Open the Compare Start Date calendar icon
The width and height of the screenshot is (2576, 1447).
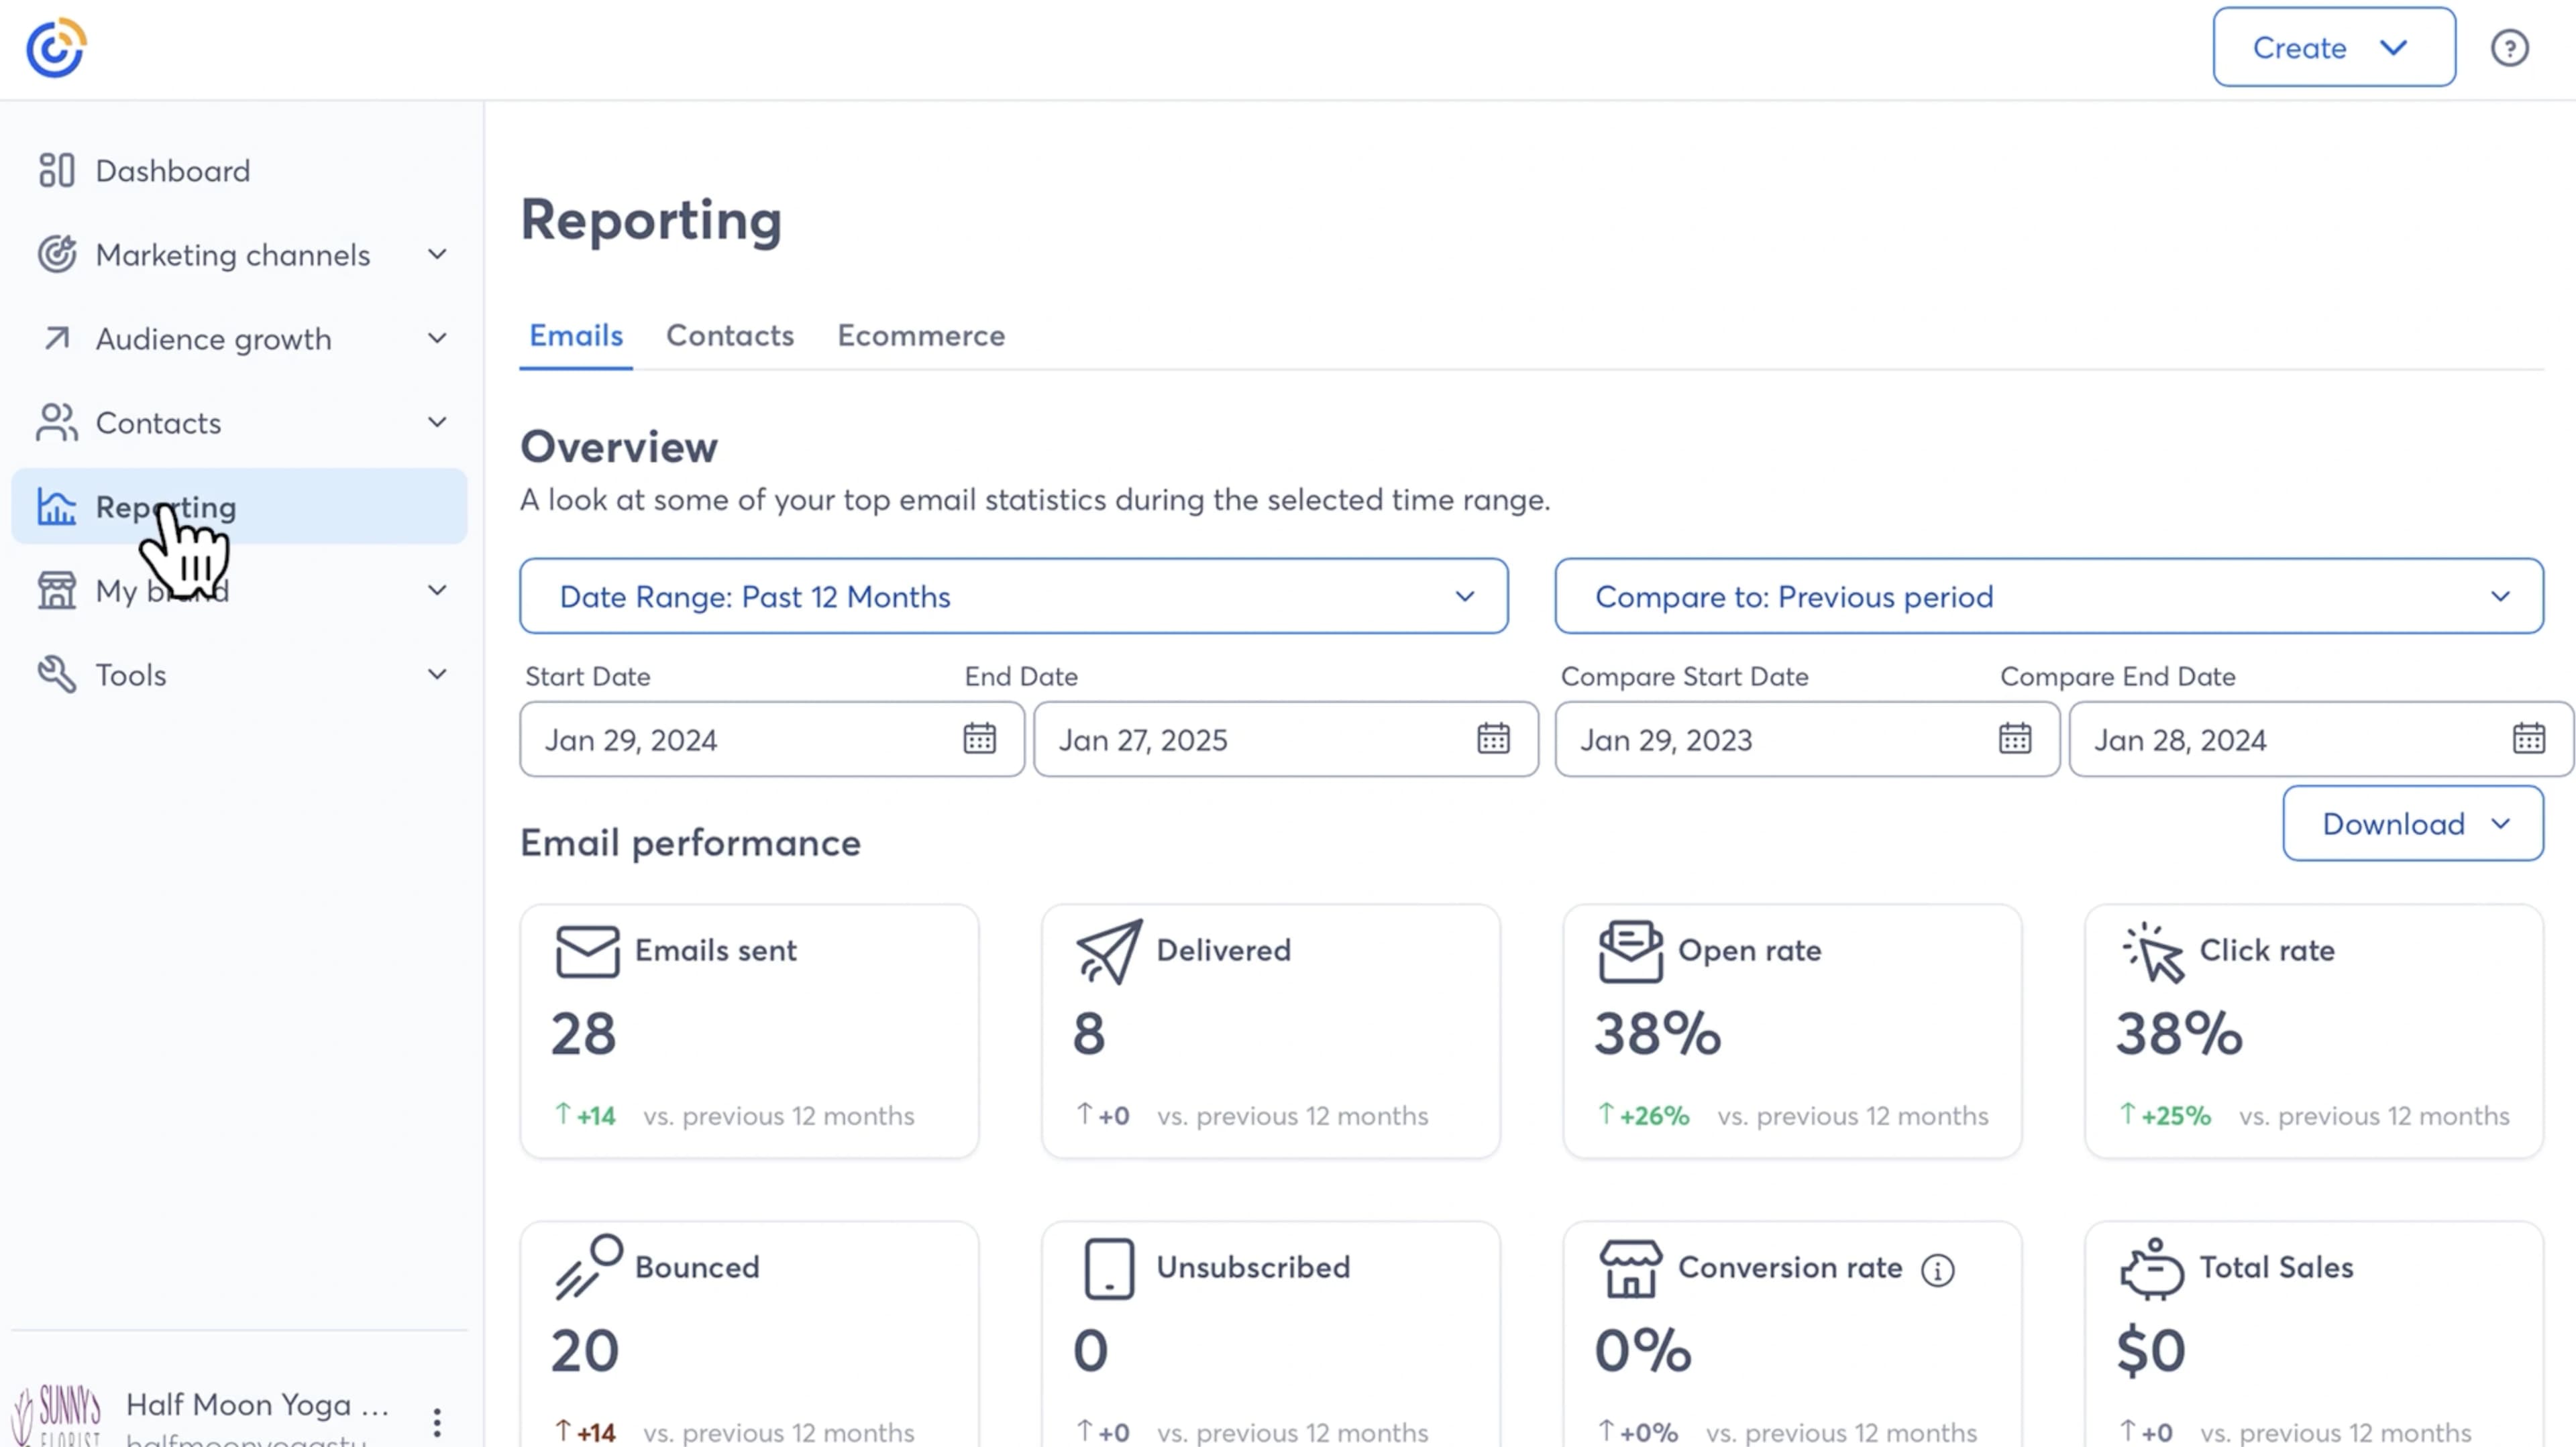pos(2014,738)
